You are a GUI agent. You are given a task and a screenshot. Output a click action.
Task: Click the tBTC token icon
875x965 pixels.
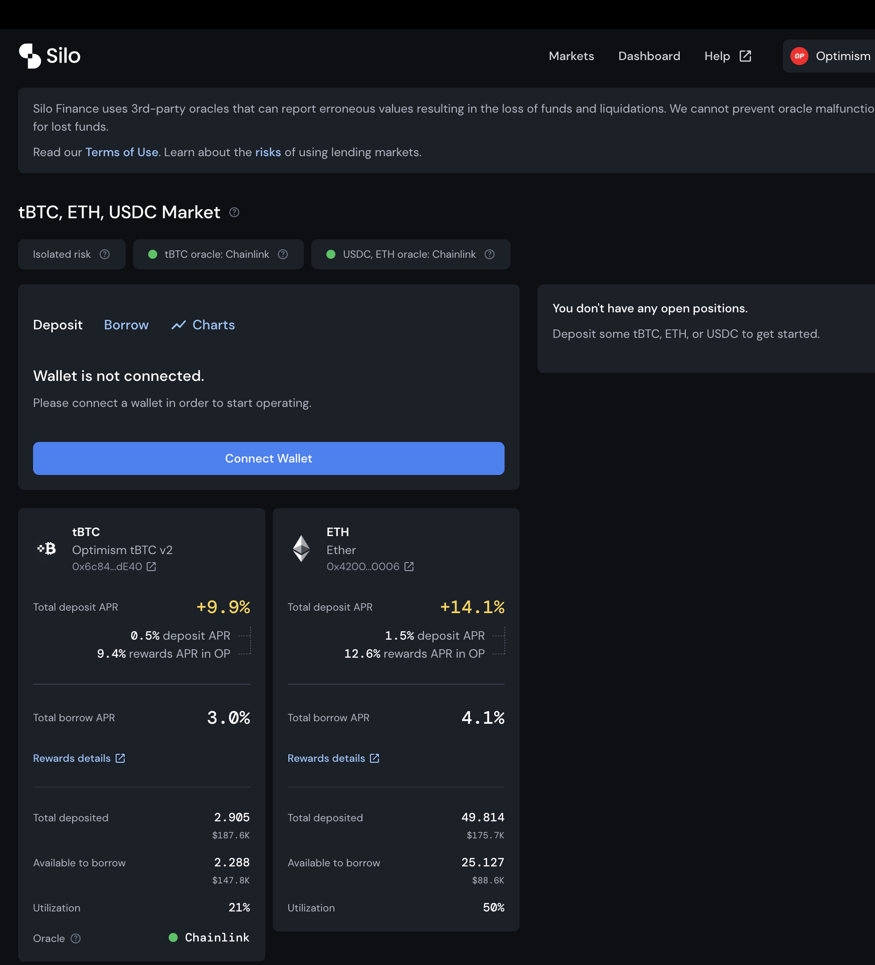(47, 549)
